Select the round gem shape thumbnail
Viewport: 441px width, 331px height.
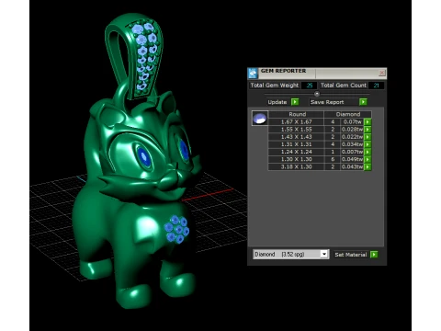click(260, 119)
